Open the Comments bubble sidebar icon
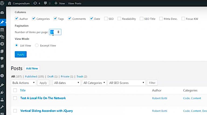207x115 pixels. 2,58
